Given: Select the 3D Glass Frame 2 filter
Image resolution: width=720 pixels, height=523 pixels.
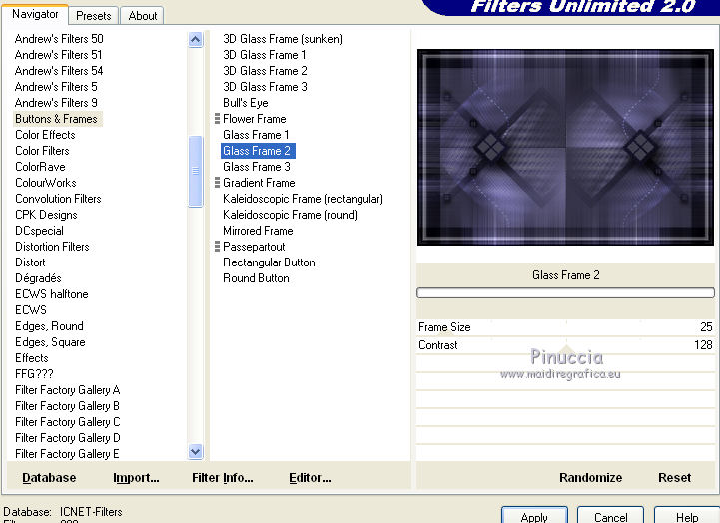Looking at the screenshot, I should 265,71.
